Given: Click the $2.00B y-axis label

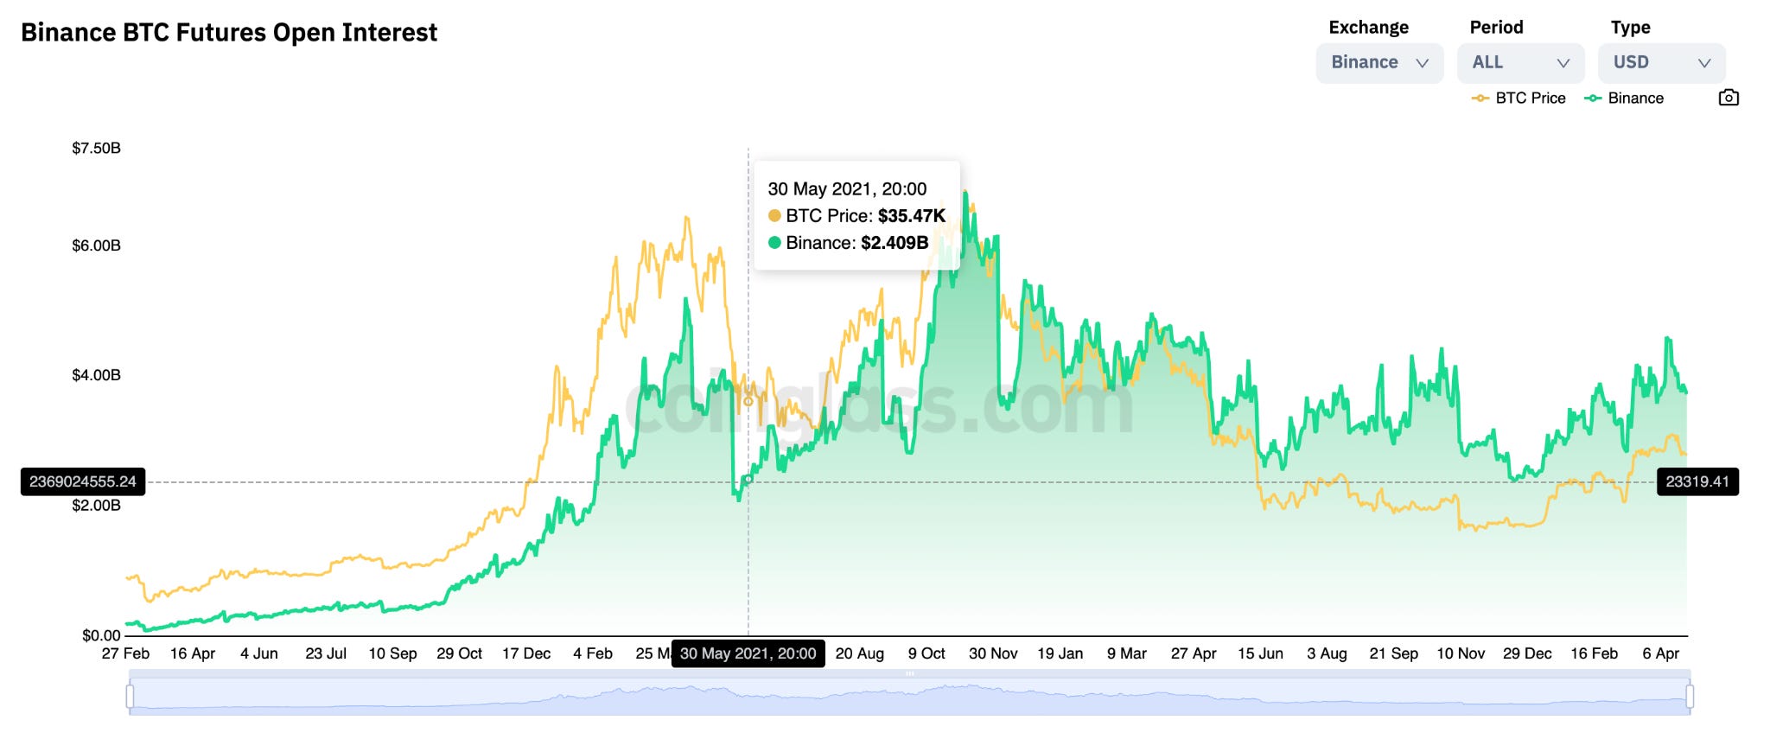Looking at the screenshot, I should pyautogui.click(x=96, y=506).
